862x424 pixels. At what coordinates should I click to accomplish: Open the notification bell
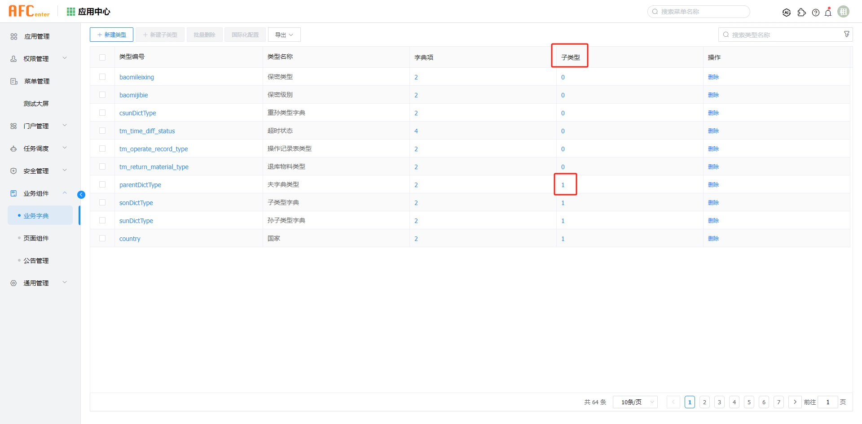828,13
